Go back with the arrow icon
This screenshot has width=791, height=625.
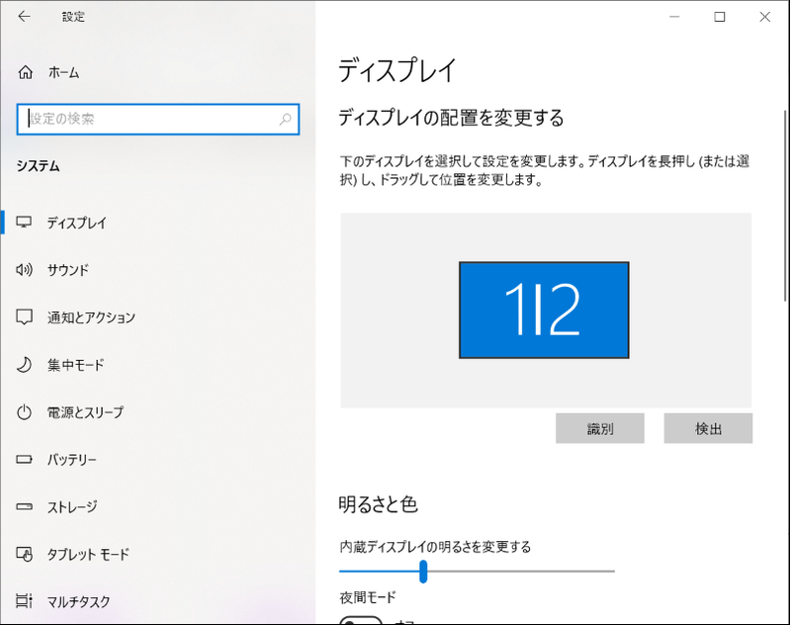tap(24, 17)
